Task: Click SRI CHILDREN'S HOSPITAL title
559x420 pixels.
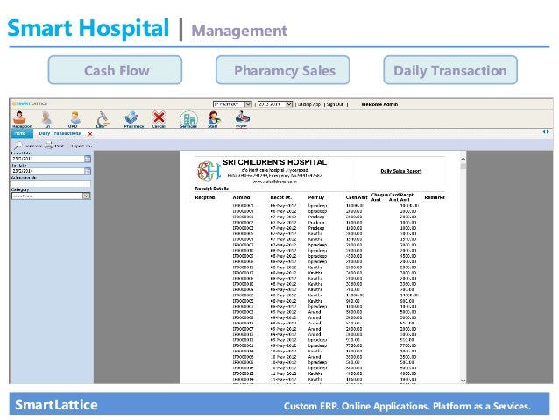Action: pos(274,162)
